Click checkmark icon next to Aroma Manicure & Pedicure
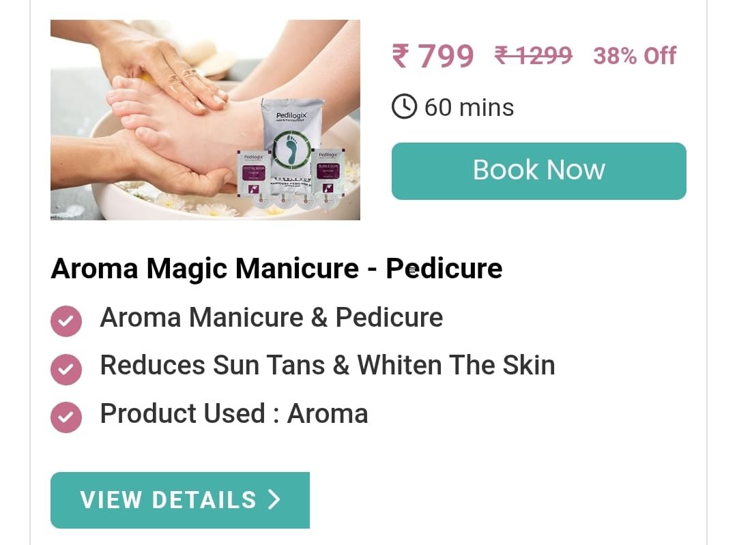The height and width of the screenshot is (545, 737). (x=66, y=321)
